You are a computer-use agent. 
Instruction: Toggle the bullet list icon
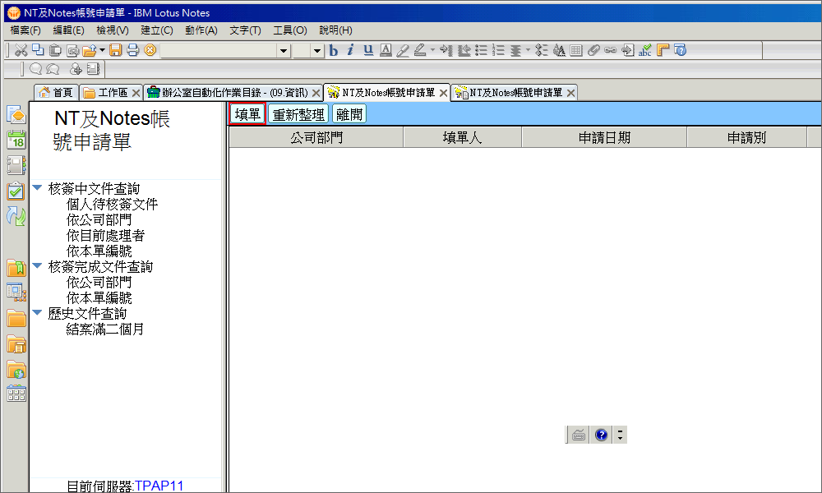(481, 50)
